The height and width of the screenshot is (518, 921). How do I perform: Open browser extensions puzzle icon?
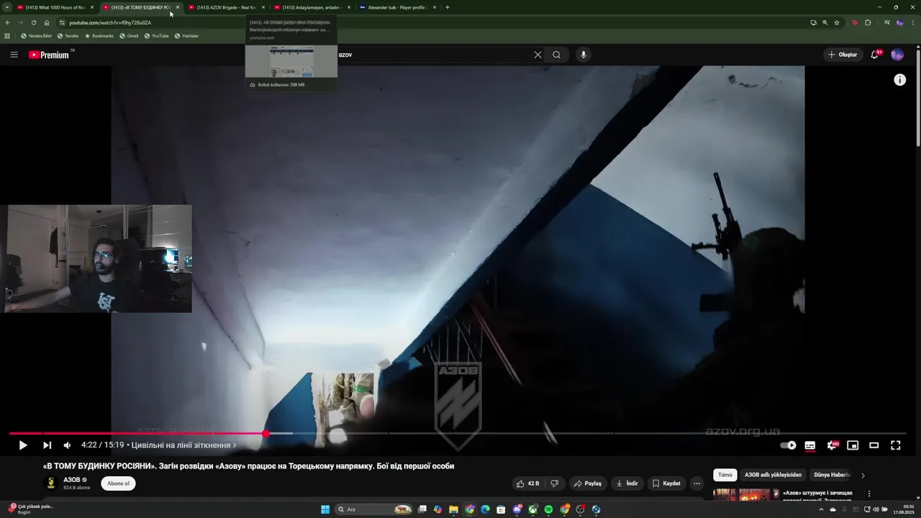(x=868, y=22)
